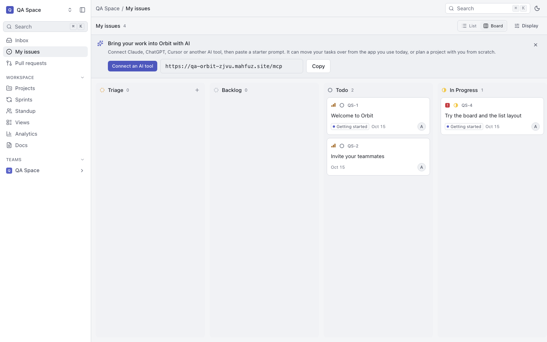Click Oct 15 date on QS-4 card
Viewport: 547px width, 342px height.
coord(492,127)
